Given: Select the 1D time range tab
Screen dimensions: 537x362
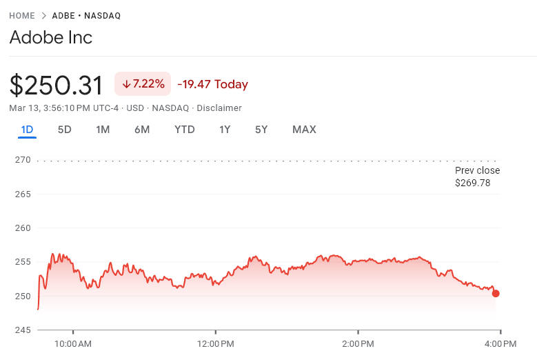Looking at the screenshot, I should tap(28, 130).
